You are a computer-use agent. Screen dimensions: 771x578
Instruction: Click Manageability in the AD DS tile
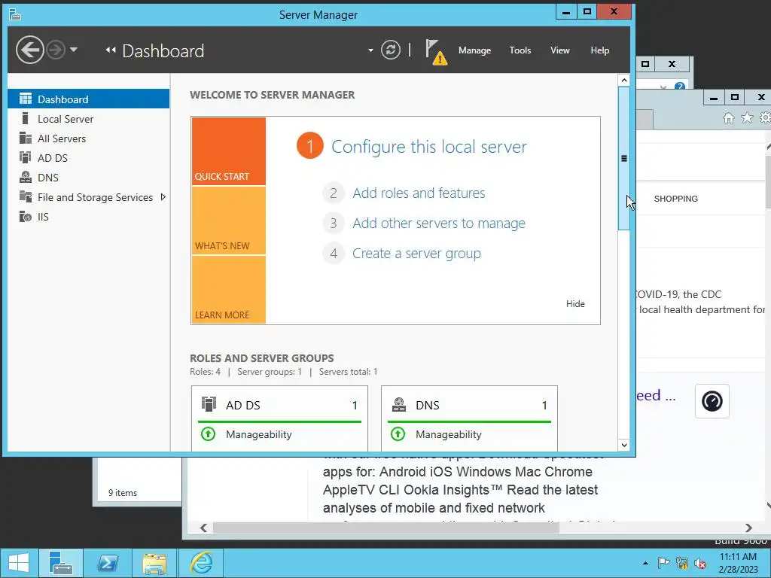coord(259,434)
